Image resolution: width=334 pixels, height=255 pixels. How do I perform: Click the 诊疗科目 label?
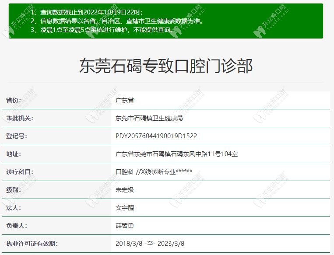(20, 171)
